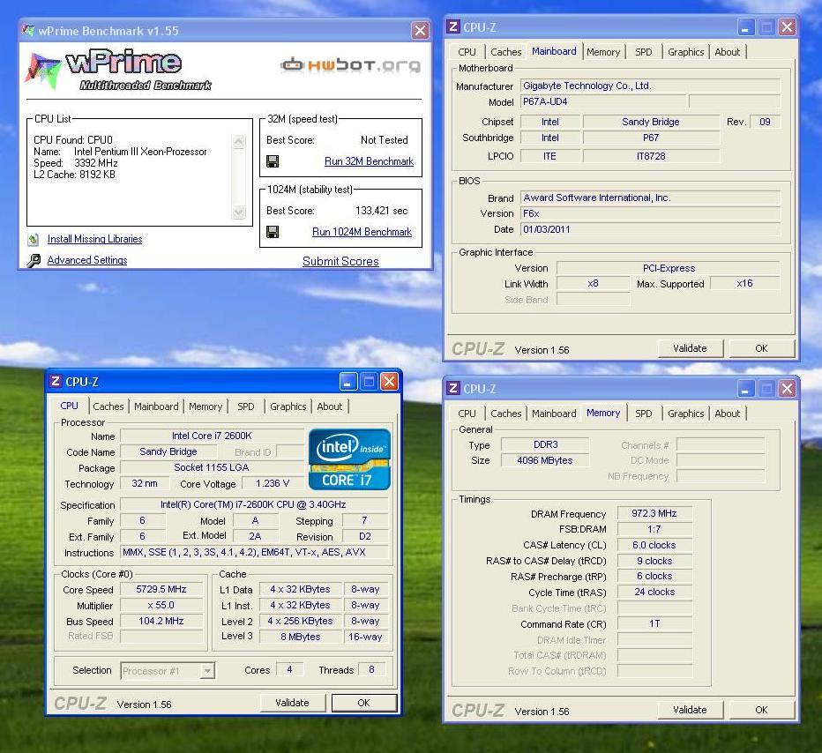Open About tab in Mainboard window

coord(727,52)
